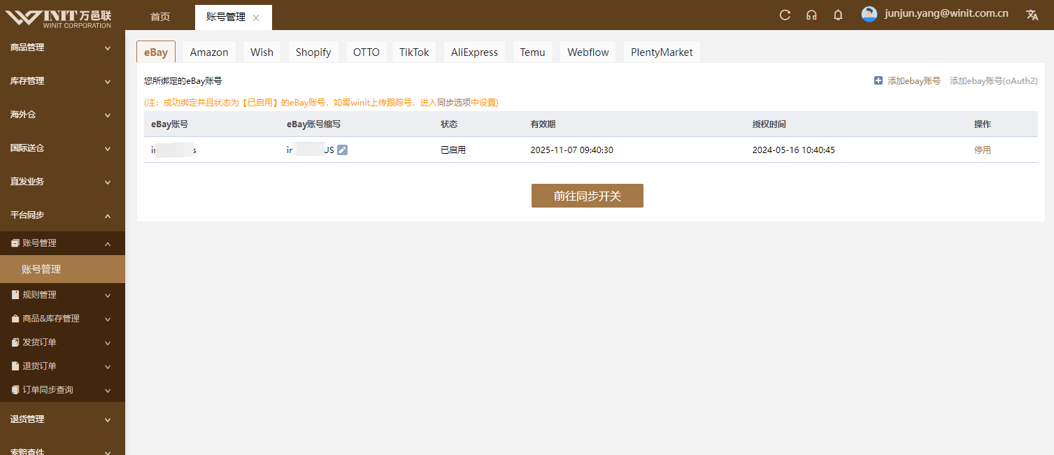Image resolution: width=1054 pixels, height=455 pixels.
Task: Click 退货订单 sidebar icon
Action: click(15, 366)
